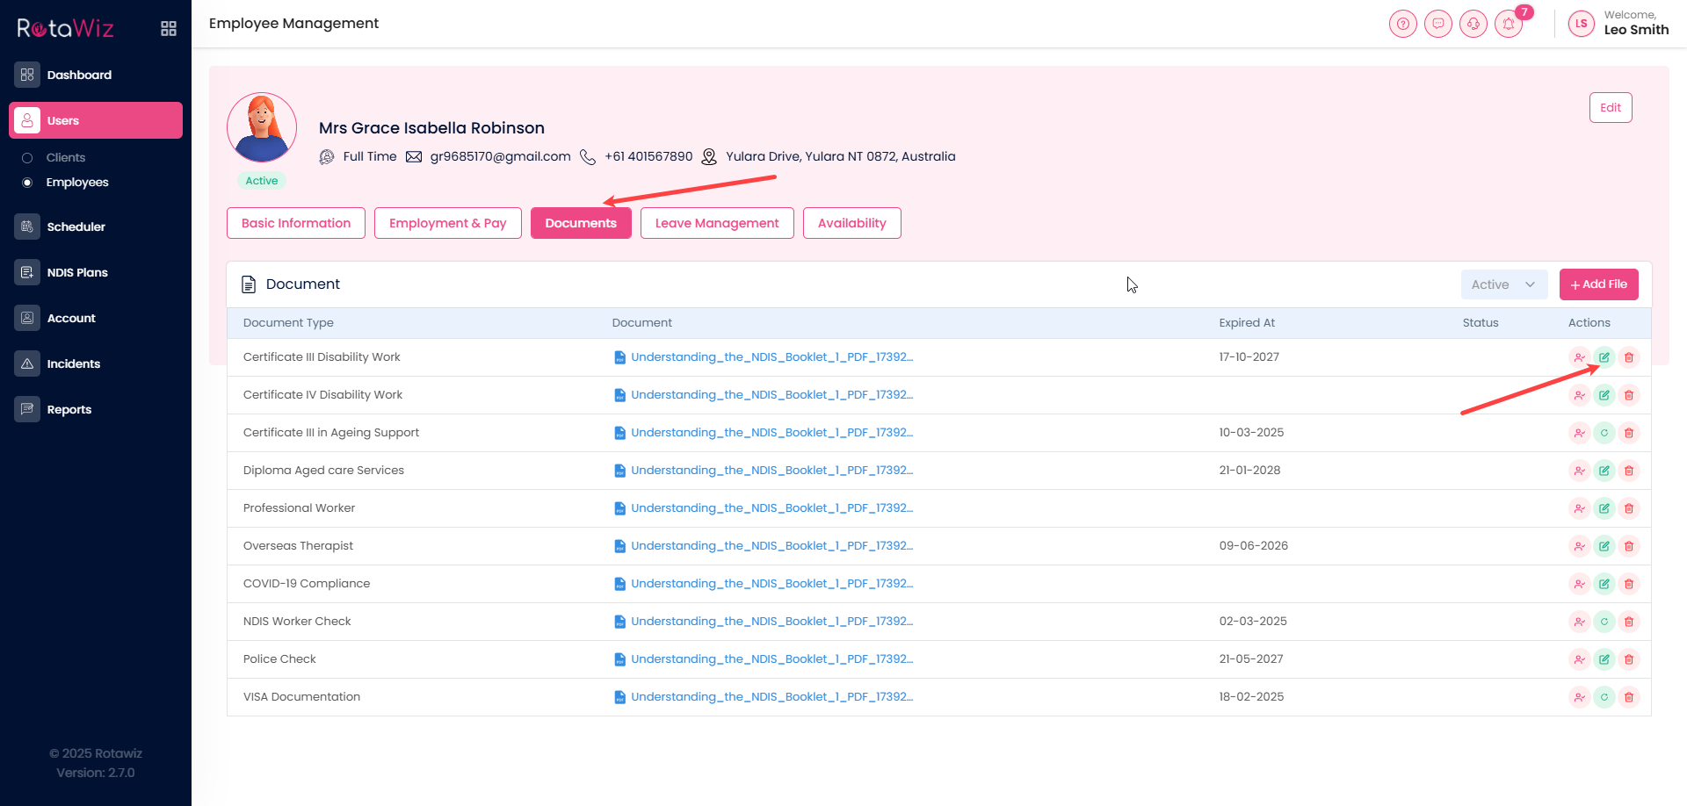Click the Add File button
The width and height of the screenshot is (1687, 806).
pyautogui.click(x=1598, y=284)
